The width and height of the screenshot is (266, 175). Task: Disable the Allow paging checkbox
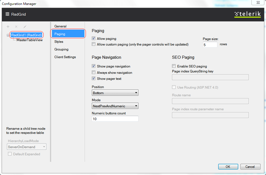(93, 38)
